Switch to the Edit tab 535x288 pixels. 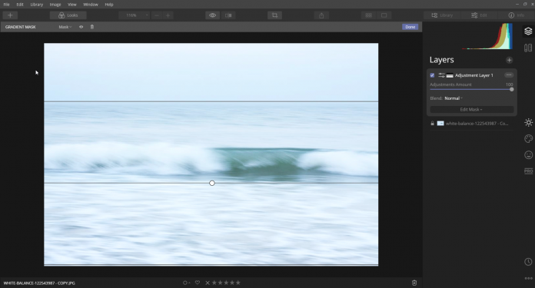[479, 15]
